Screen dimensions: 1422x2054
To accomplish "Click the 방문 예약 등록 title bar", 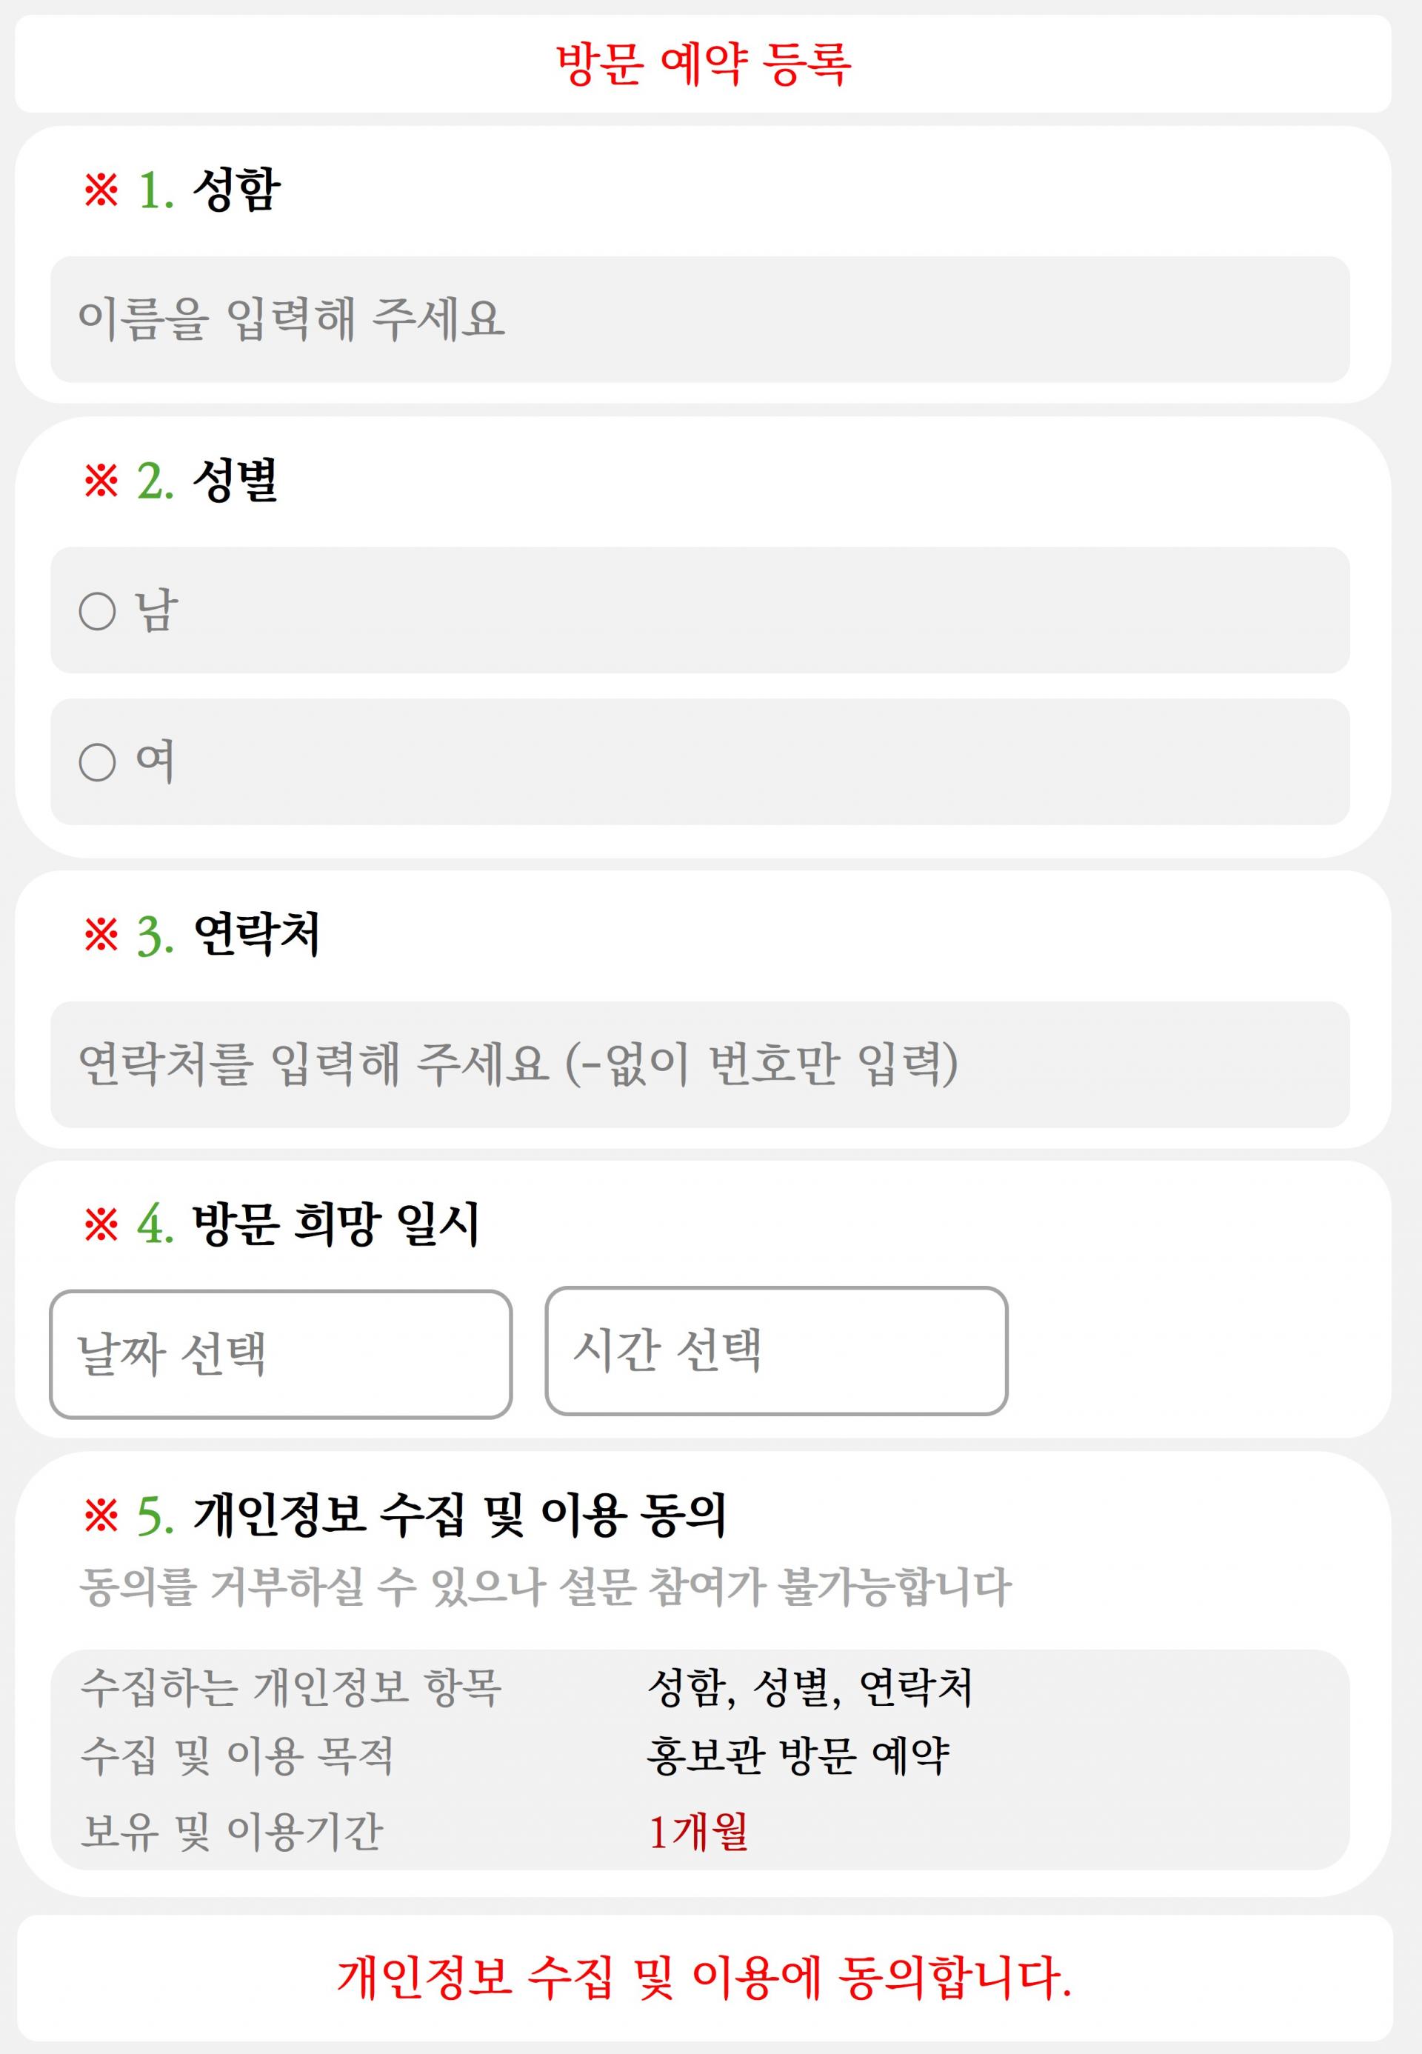I will tap(703, 63).
